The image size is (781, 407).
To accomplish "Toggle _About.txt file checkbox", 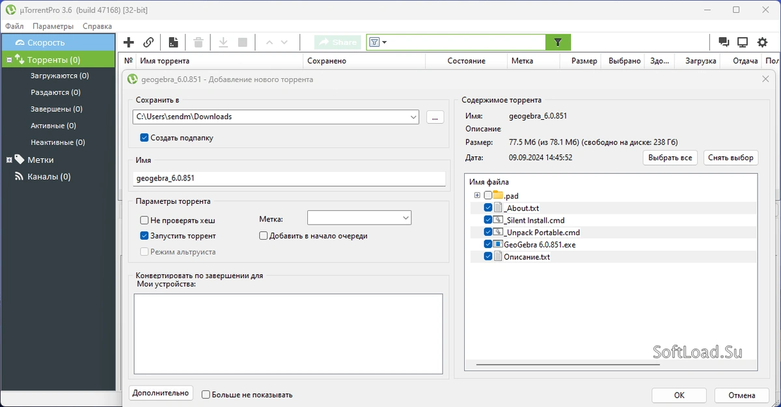I will [488, 208].
